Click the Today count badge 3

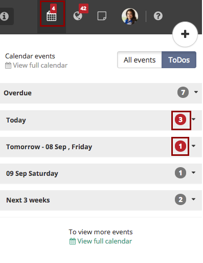pos(181,119)
